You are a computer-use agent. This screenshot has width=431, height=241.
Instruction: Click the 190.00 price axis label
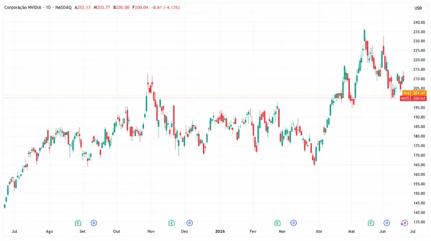[x=419, y=117]
